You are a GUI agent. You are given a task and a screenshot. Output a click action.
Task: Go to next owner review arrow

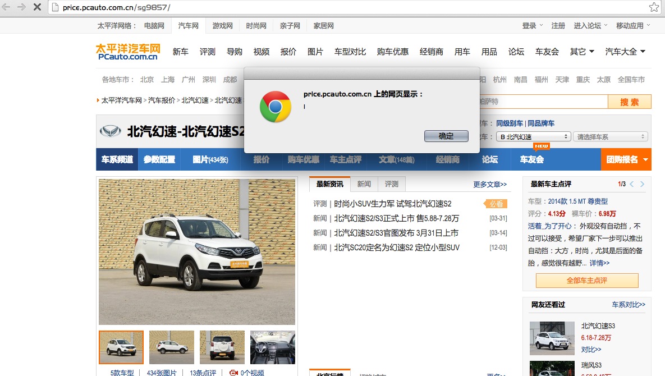[642, 184]
